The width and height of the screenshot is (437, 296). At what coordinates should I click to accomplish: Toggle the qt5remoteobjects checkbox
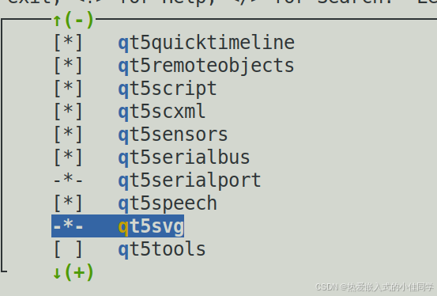[x=68, y=66]
